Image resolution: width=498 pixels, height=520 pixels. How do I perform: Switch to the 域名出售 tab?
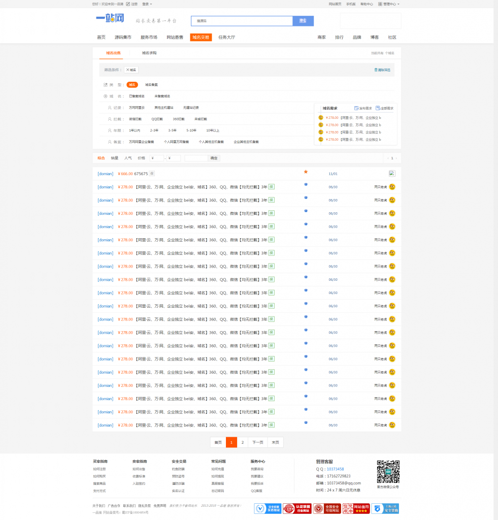[x=113, y=53]
